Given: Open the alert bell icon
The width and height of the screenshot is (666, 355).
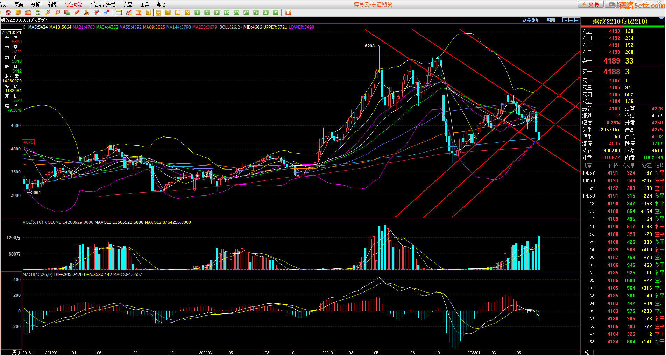Looking at the screenshot, I should pos(87,13).
